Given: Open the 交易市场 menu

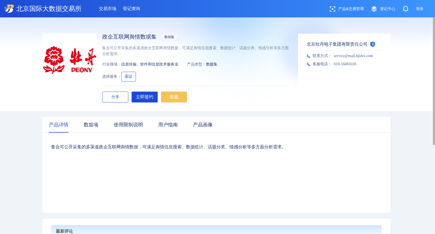Looking at the screenshot, I should coord(108,9).
